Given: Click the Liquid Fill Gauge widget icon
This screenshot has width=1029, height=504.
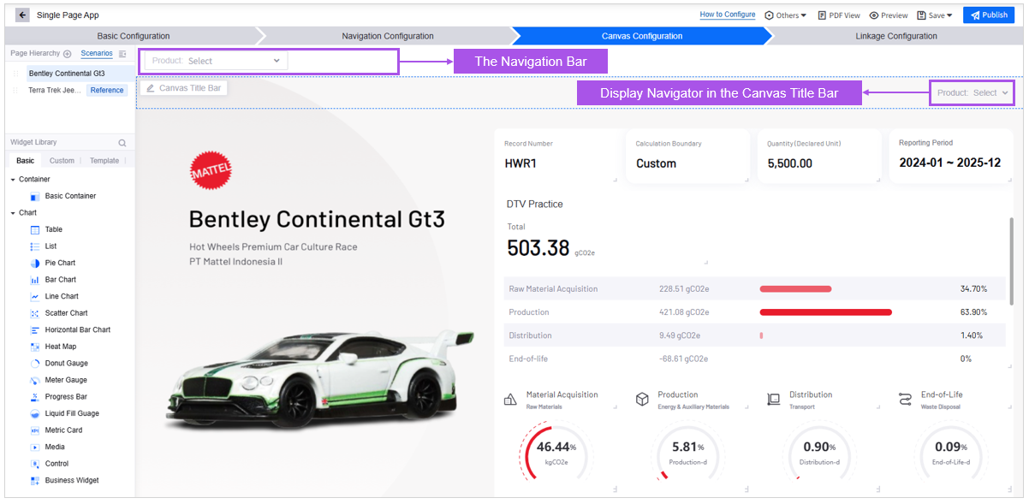Looking at the screenshot, I should [x=35, y=414].
